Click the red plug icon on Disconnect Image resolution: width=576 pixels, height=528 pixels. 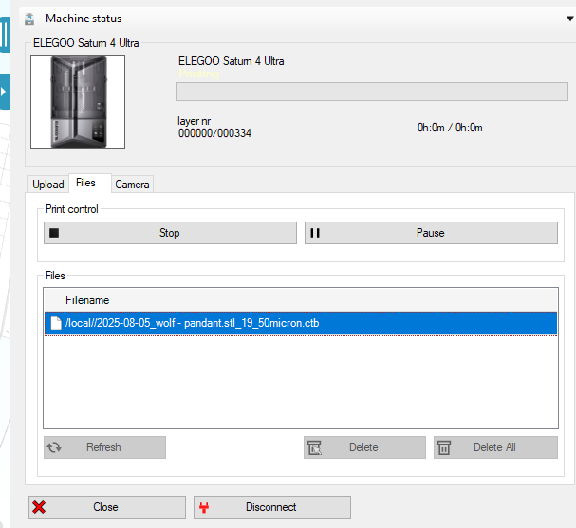[x=204, y=508]
